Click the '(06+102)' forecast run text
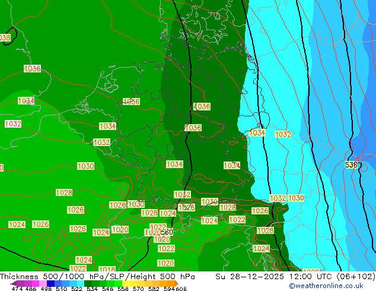The height and width of the screenshot is (291, 376). pos(356,277)
